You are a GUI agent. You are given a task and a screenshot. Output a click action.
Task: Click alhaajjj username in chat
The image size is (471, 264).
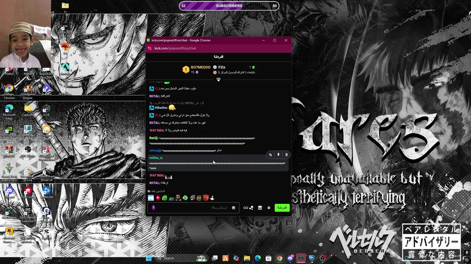tap(155, 151)
